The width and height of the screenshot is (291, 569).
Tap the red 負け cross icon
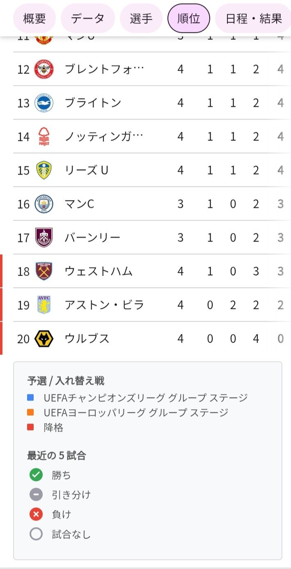pos(36,514)
